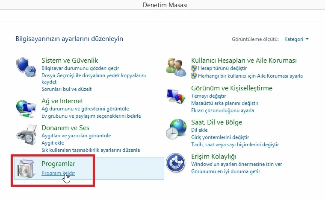This screenshot has height=200, width=325.
Task: Open Program kaldır link
Action: coord(58,173)
